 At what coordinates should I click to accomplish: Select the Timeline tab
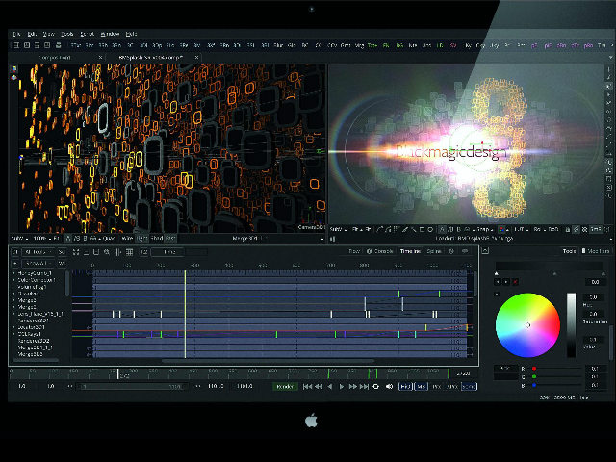(x=411, y=251)
